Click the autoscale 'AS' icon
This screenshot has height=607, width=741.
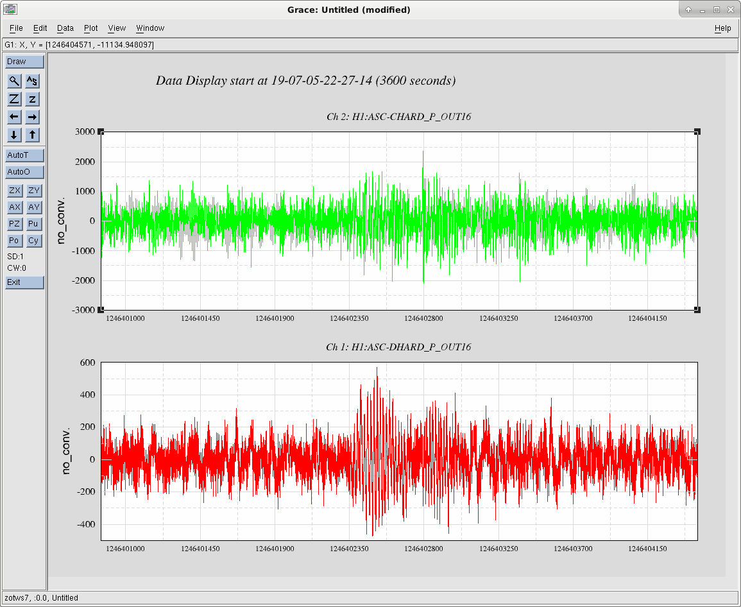[x=32, y=81]
